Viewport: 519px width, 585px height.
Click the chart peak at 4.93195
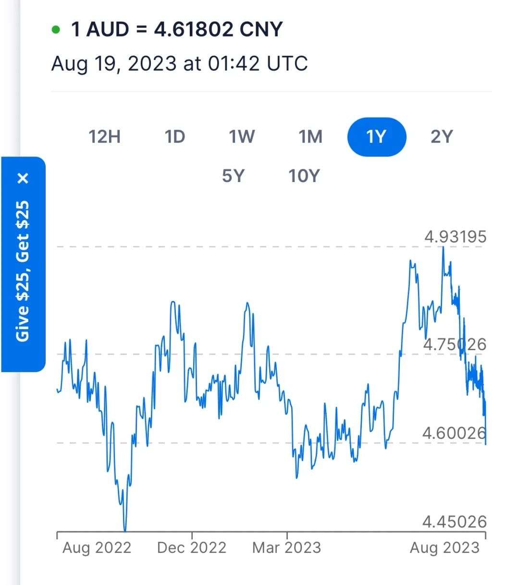(443, 246)
